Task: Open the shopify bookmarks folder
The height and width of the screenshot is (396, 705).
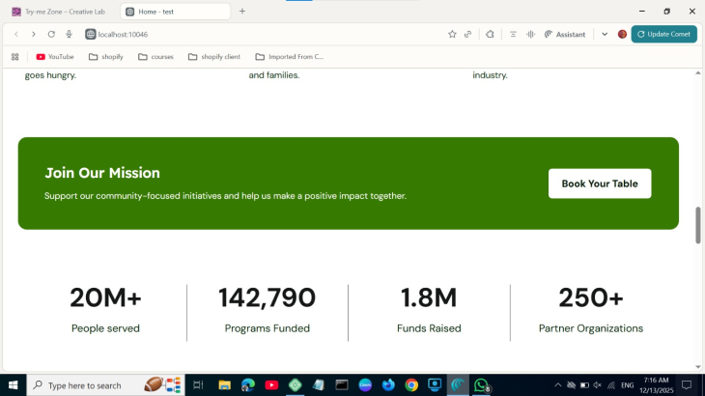Action: tap(106, 57)
